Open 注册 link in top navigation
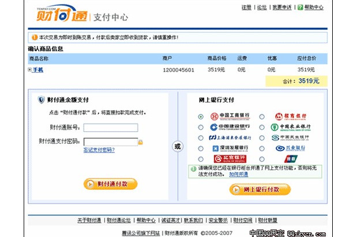This screenshot has width=357, height=237. point(246,7)
